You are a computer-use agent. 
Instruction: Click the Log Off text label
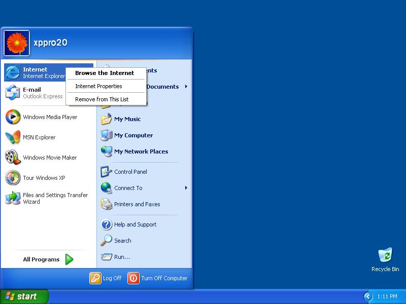pyautogui.click(x=112, y=278)
